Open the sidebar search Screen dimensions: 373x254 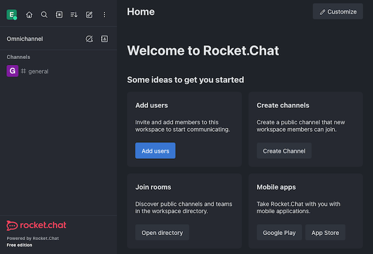[x=44, y=14]
